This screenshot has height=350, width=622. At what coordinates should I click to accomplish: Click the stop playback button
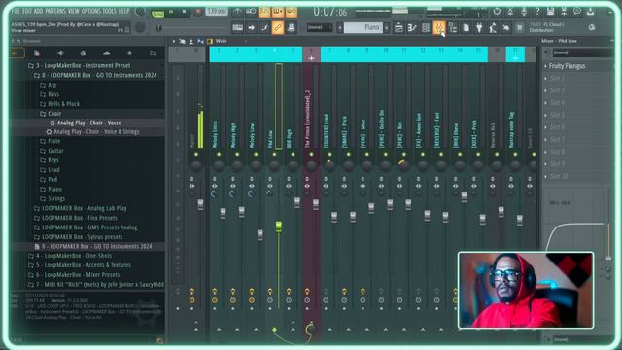coord(184,12)
